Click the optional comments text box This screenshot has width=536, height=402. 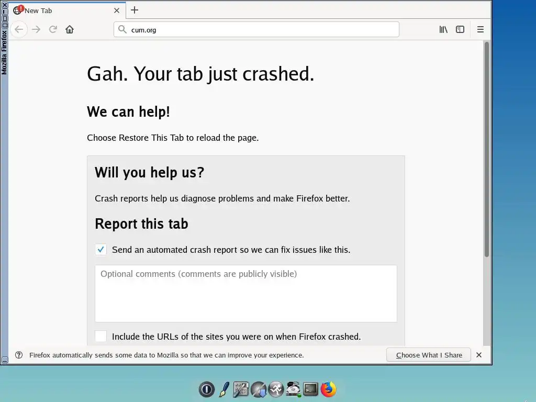click(246, 294)
